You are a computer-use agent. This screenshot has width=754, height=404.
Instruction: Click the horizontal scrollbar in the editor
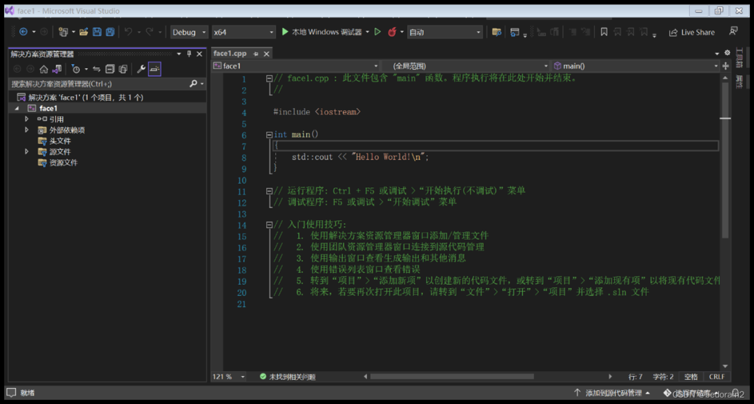click(x=452, y=377)
